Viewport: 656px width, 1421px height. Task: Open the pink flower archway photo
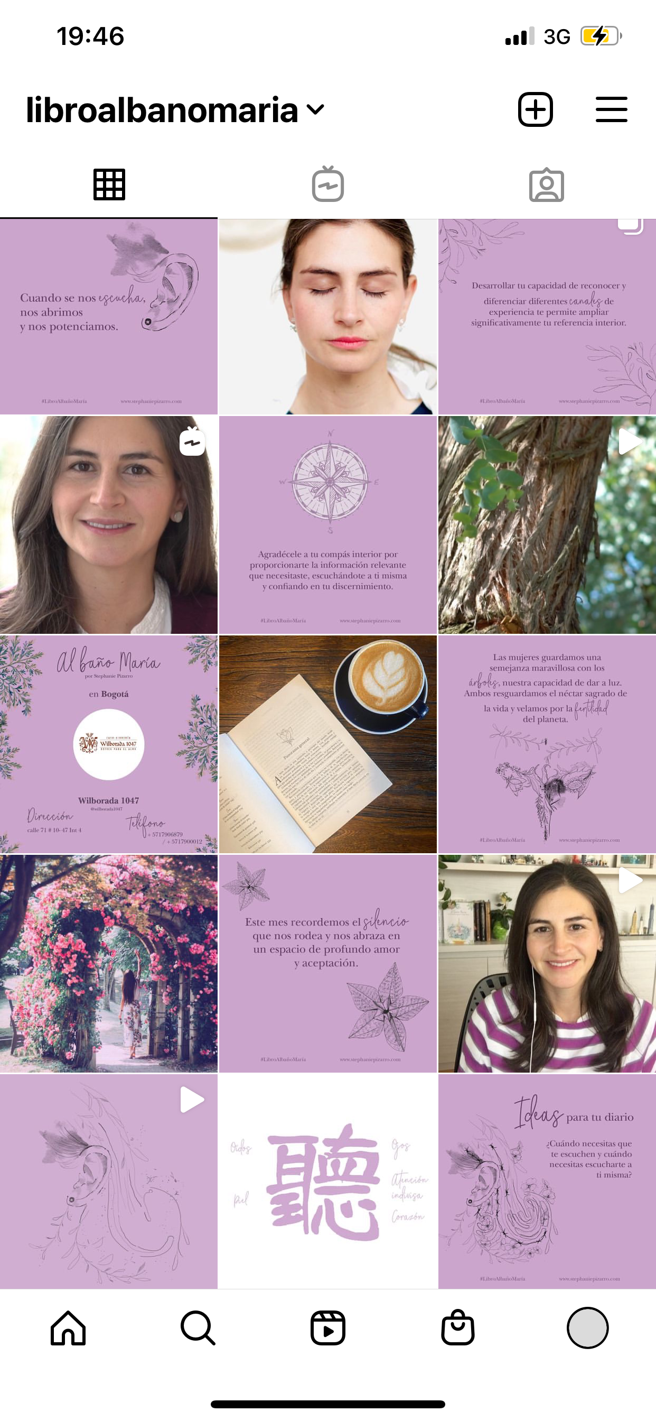pyautogui.click(x=109, y=964)
